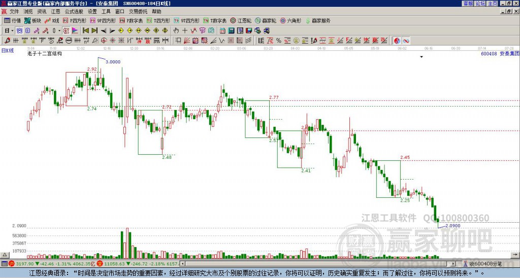Click the percent % tool icon

(x=279, y=41)
